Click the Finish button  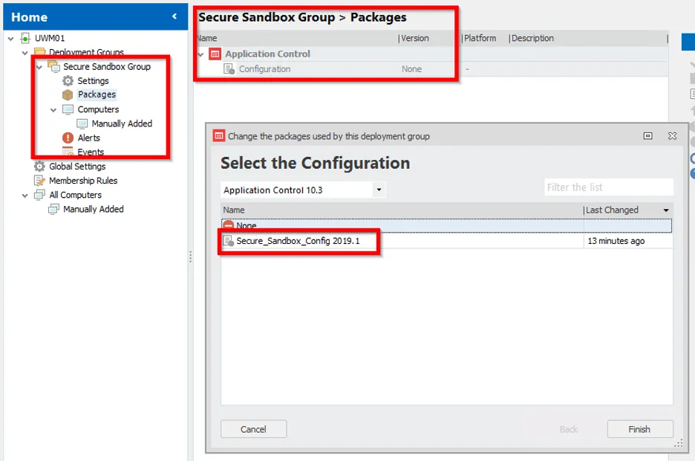pos(639,429)
